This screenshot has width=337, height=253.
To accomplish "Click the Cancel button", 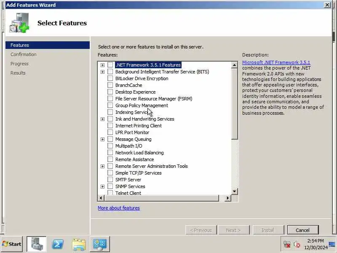I will 302,230.
